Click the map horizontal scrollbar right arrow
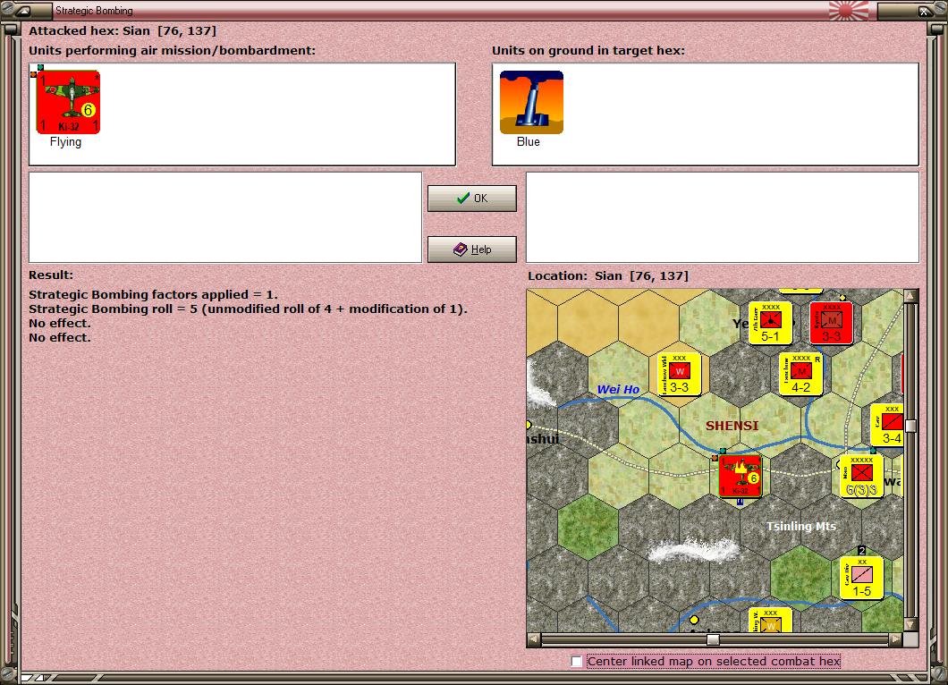Screen dimensions: 948x685 tap(896, 639)
